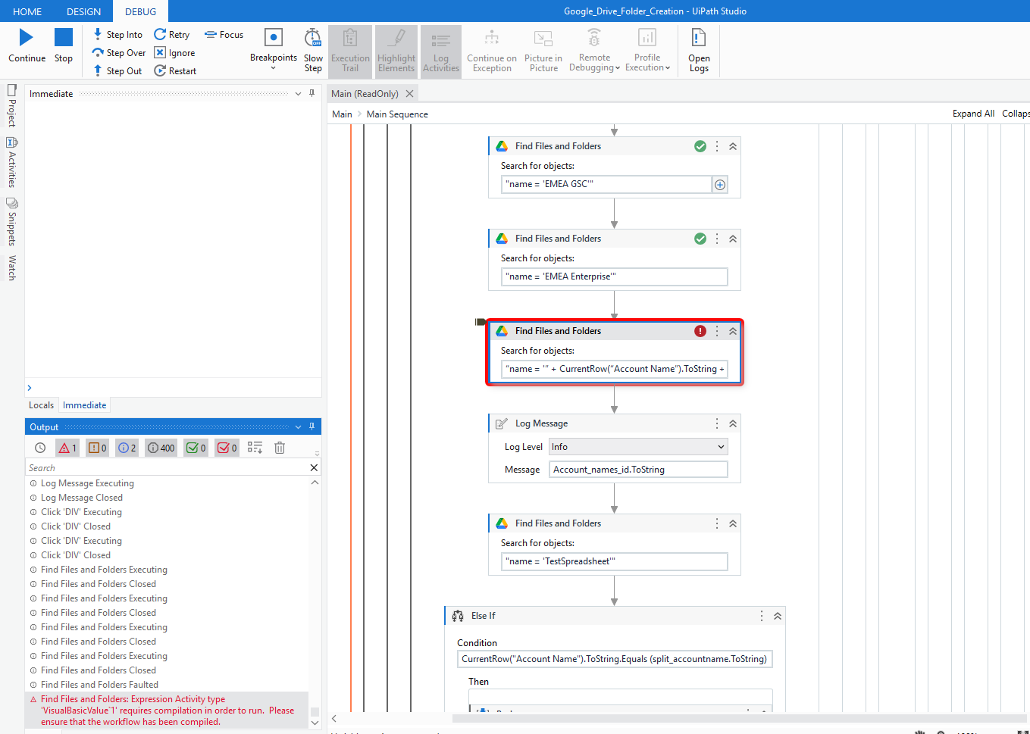1030x734 pixels.
Task: Open the Breakpoints dropdown arrow
Action: click(x=274, y=68)
